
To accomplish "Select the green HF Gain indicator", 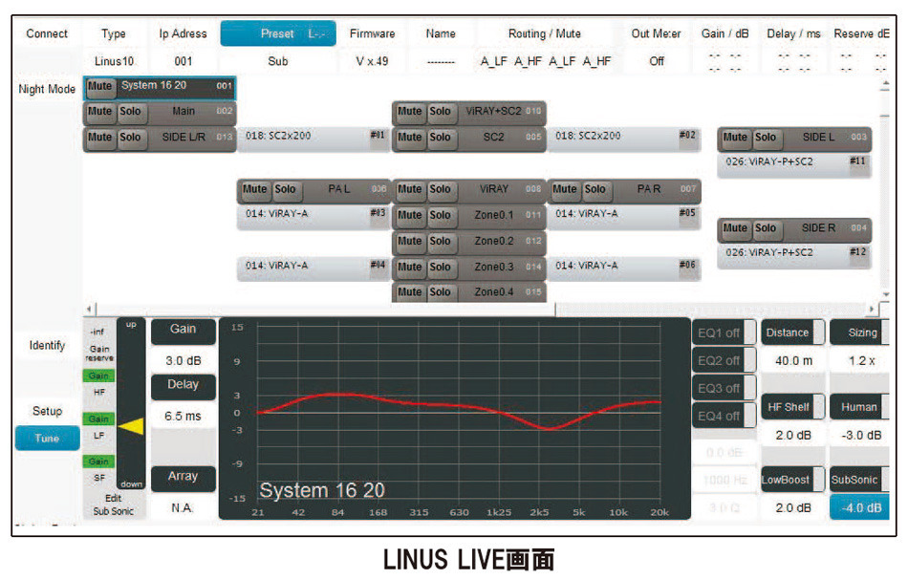I will pyautogui.click(x=98, y=376).
